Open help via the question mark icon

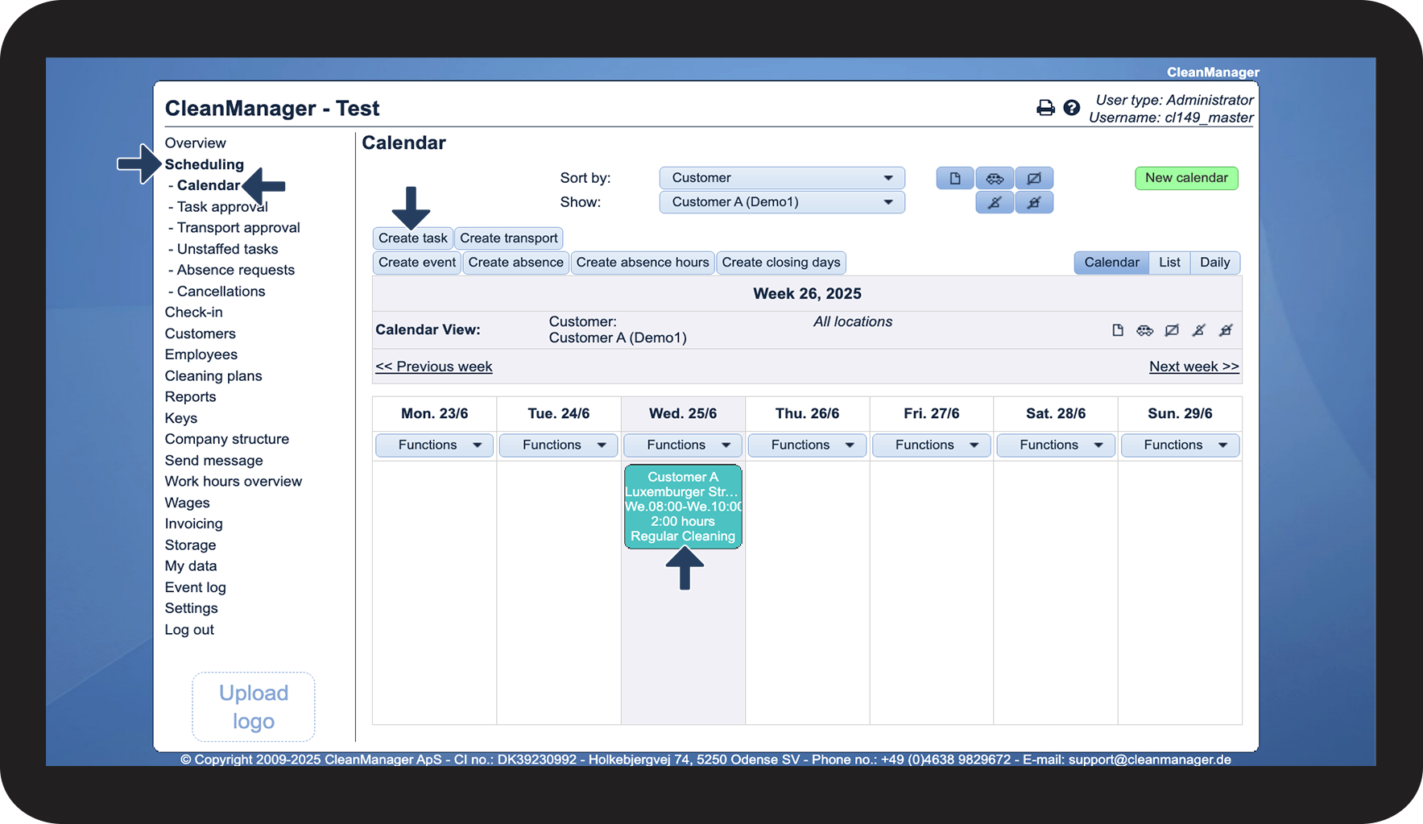tap(1071, 108)
